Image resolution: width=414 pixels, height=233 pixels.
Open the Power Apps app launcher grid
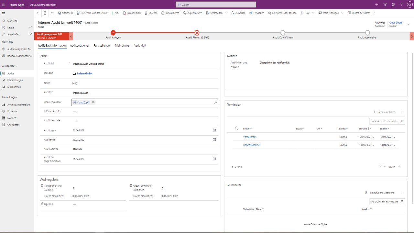click(4, 5)
